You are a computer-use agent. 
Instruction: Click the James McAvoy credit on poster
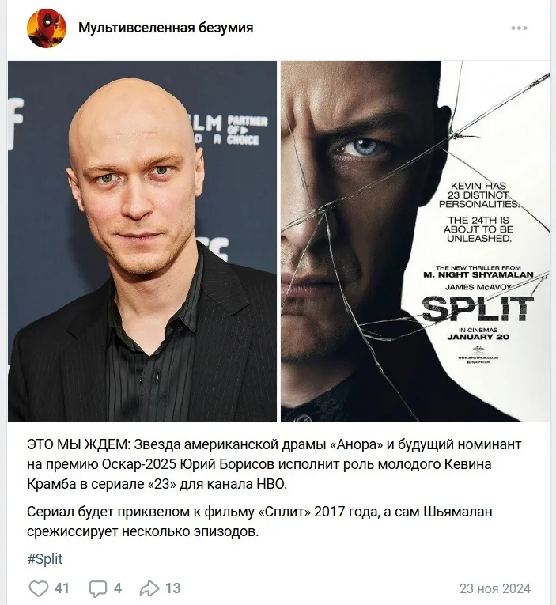coord(478,287)
